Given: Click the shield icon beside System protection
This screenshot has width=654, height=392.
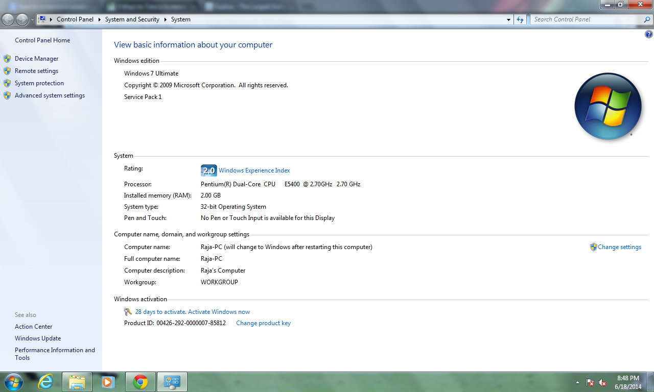Looking at the screenshot, I should [x=7, y=83].
